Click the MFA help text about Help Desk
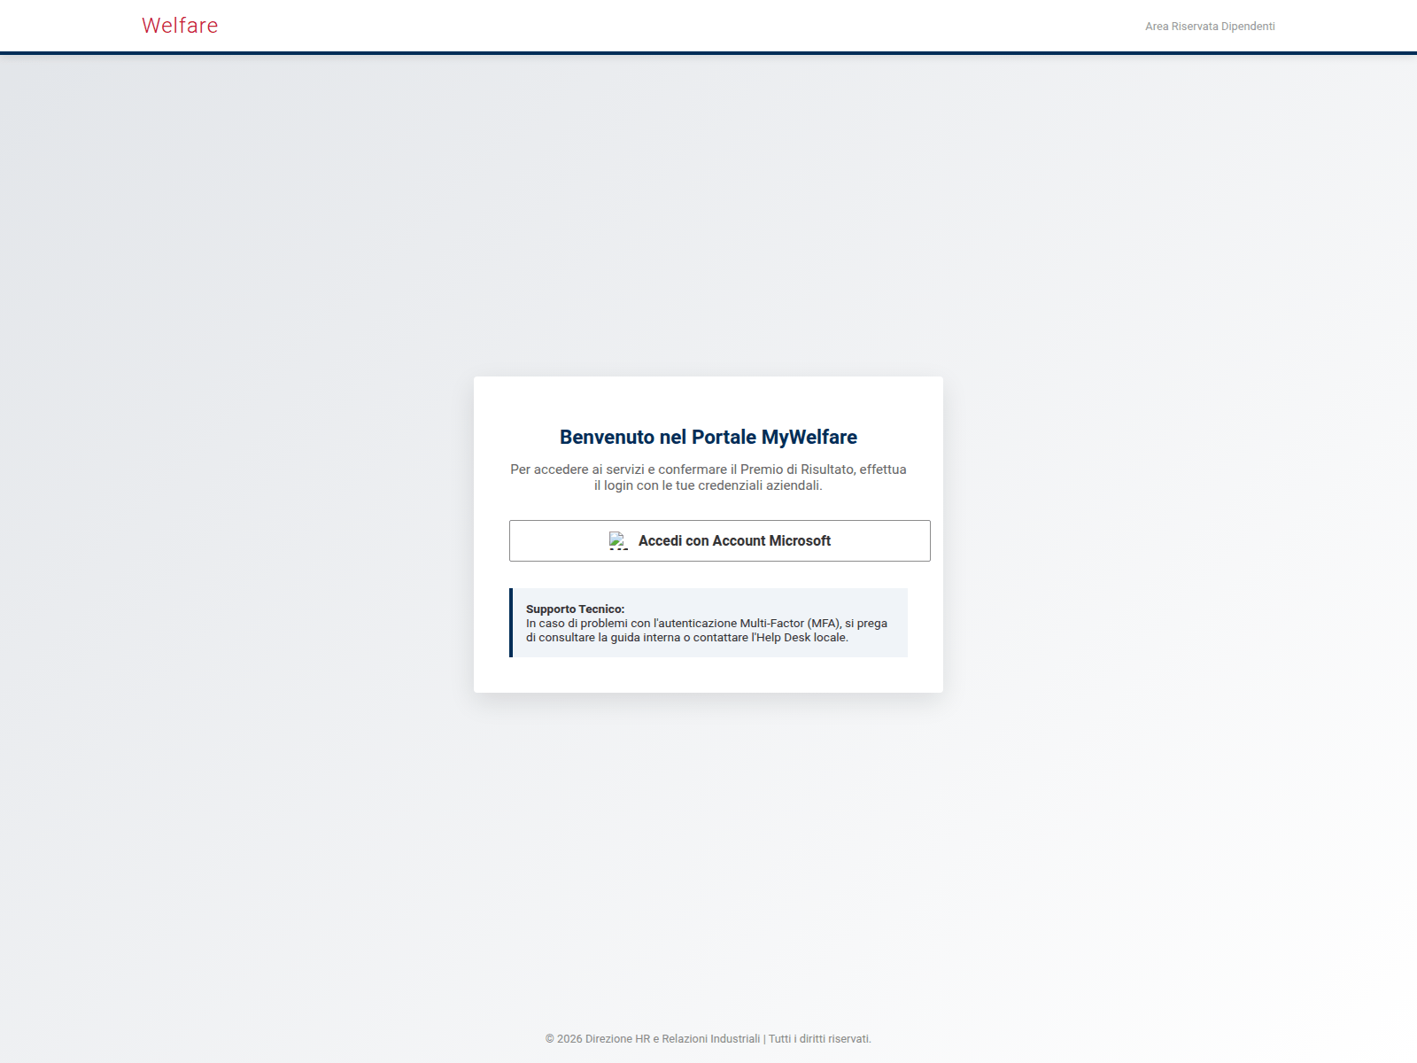Screen dimensions: 1417x1063 coord(707,630)
